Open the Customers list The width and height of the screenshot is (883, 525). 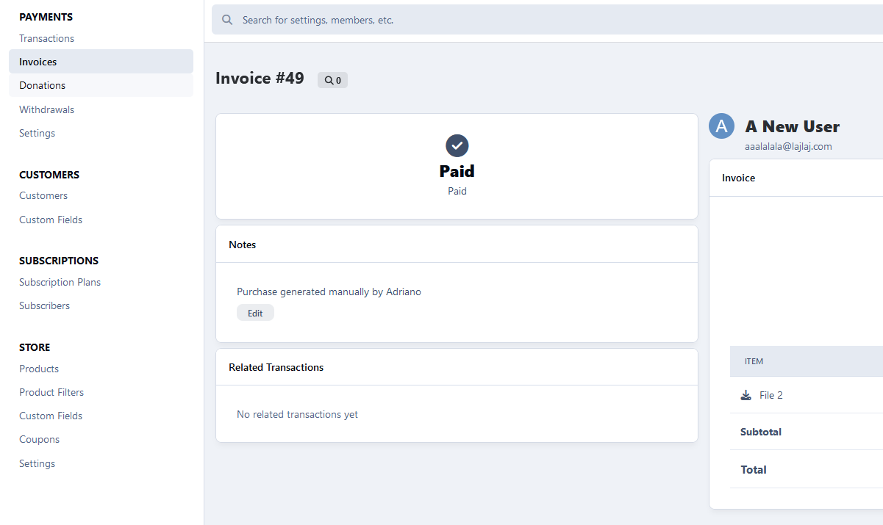coord(43,195)
